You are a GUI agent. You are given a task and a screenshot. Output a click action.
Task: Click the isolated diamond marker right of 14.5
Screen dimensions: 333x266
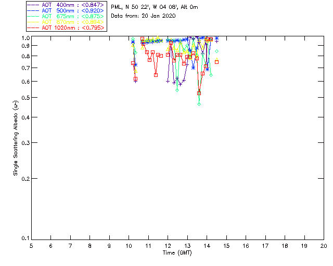[x=217, y=51]
